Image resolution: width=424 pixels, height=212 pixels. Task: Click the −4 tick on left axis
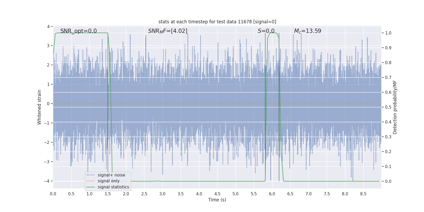tap(48, 181)
